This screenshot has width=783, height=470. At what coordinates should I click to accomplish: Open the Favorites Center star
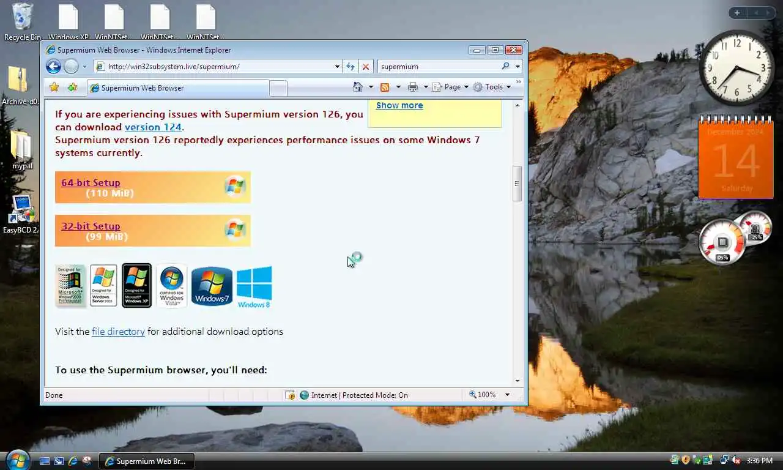coord(54,87)
